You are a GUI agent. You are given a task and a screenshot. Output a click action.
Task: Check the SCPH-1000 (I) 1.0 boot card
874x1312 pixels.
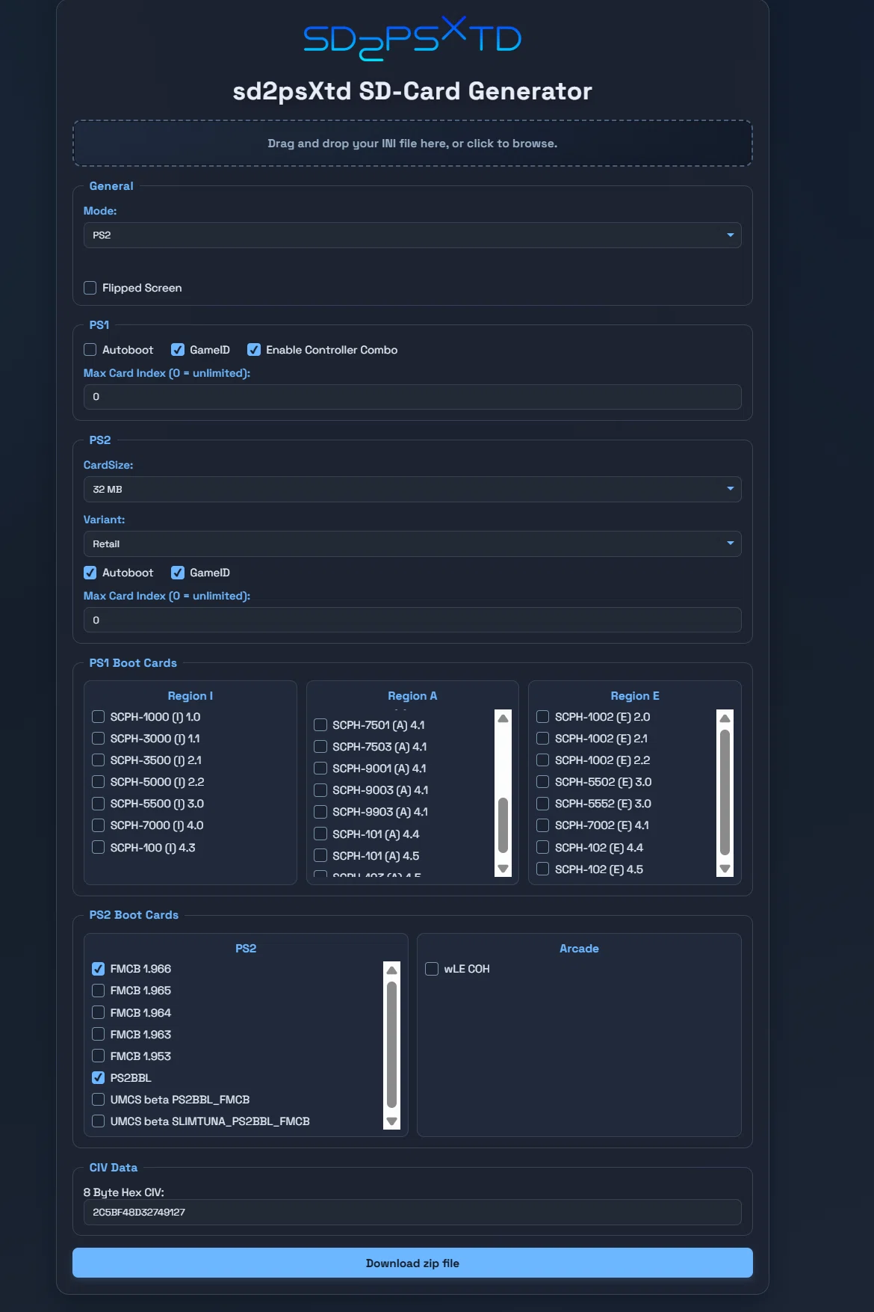pos(98,717)
